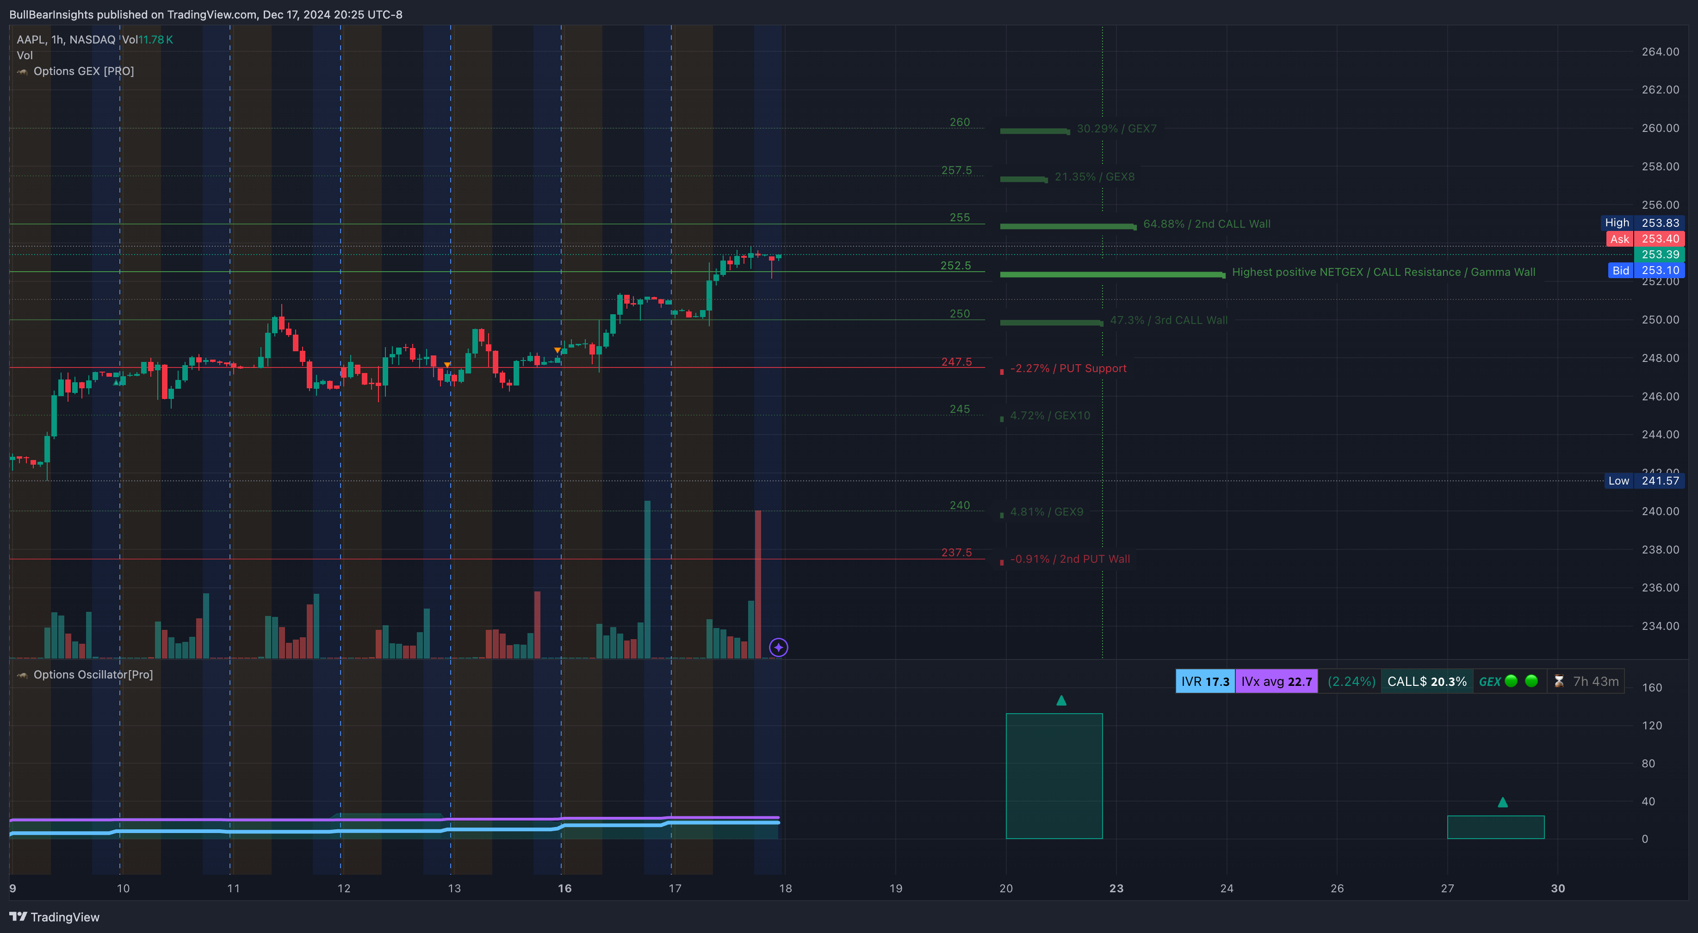The height and width of the screenshot is (933, 1698).
Task: Click the 64.88% / 2nd CALL Wall label
Action: 1207,224
